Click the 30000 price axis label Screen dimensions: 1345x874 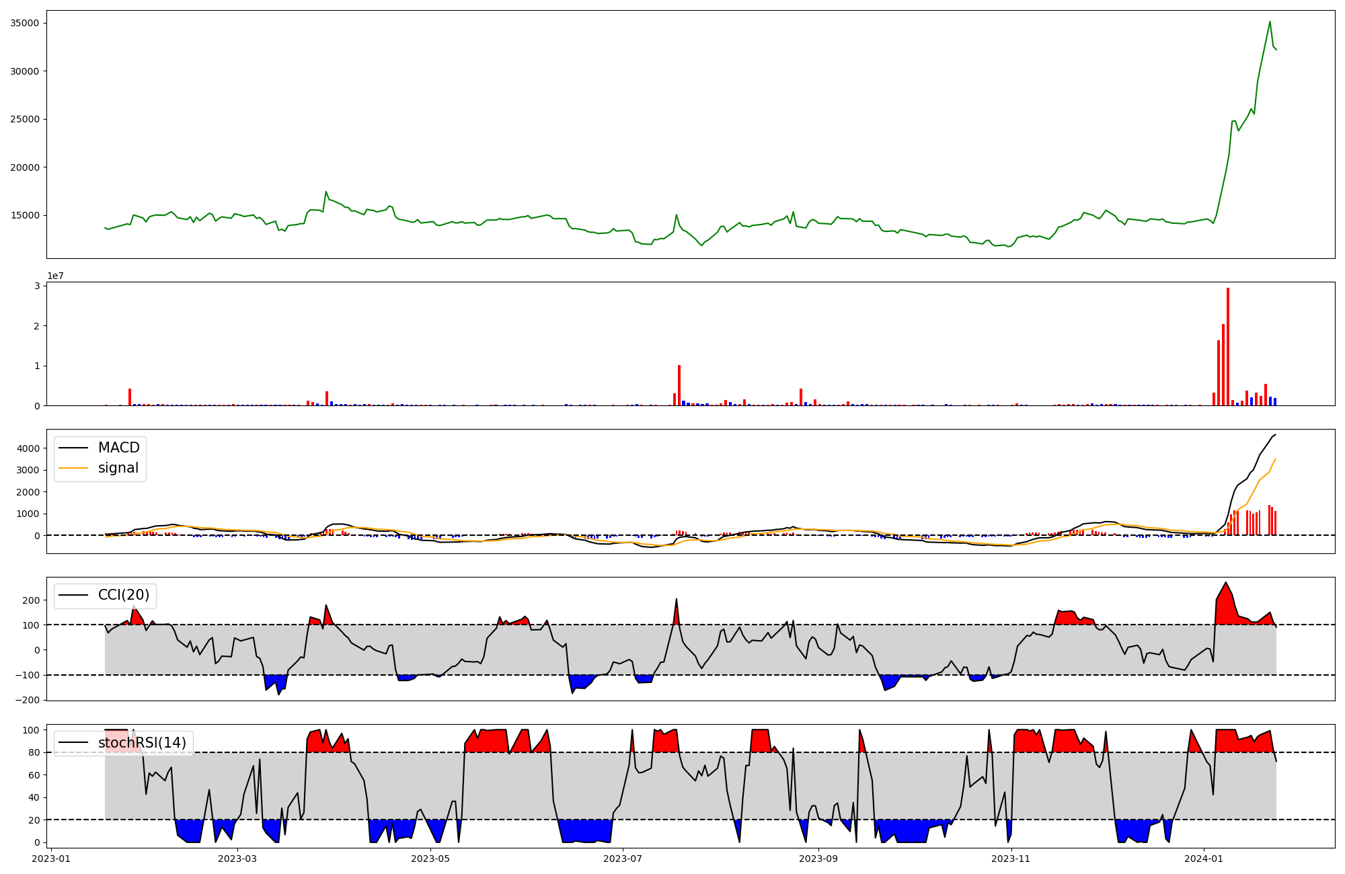(25, 71)
